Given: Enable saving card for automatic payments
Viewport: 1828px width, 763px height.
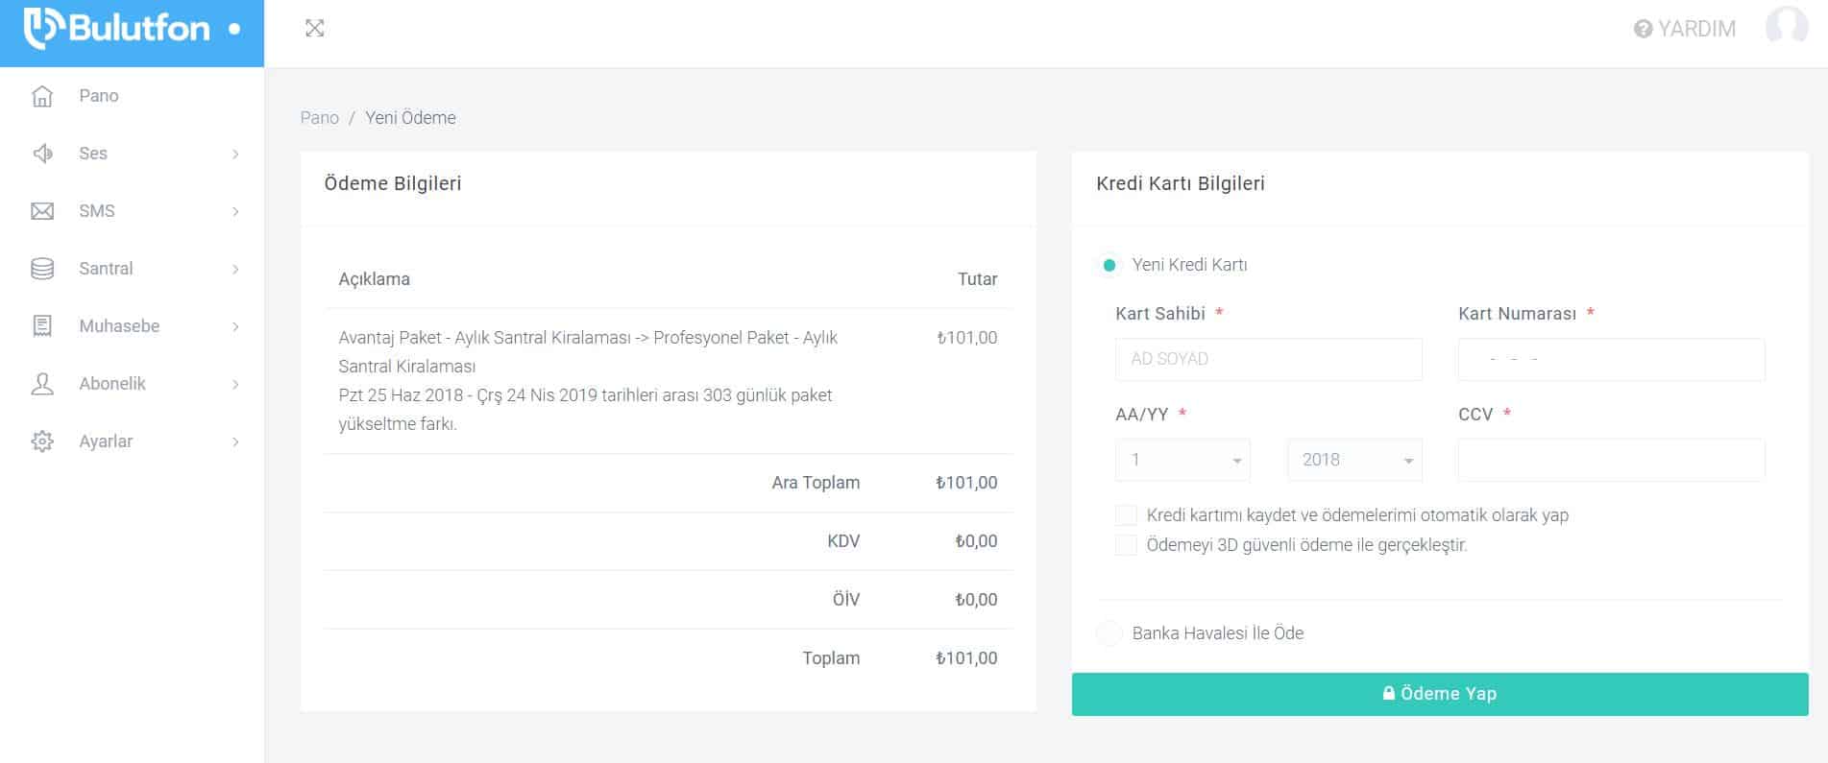Looking at the screenshot, I should 1126,515.
